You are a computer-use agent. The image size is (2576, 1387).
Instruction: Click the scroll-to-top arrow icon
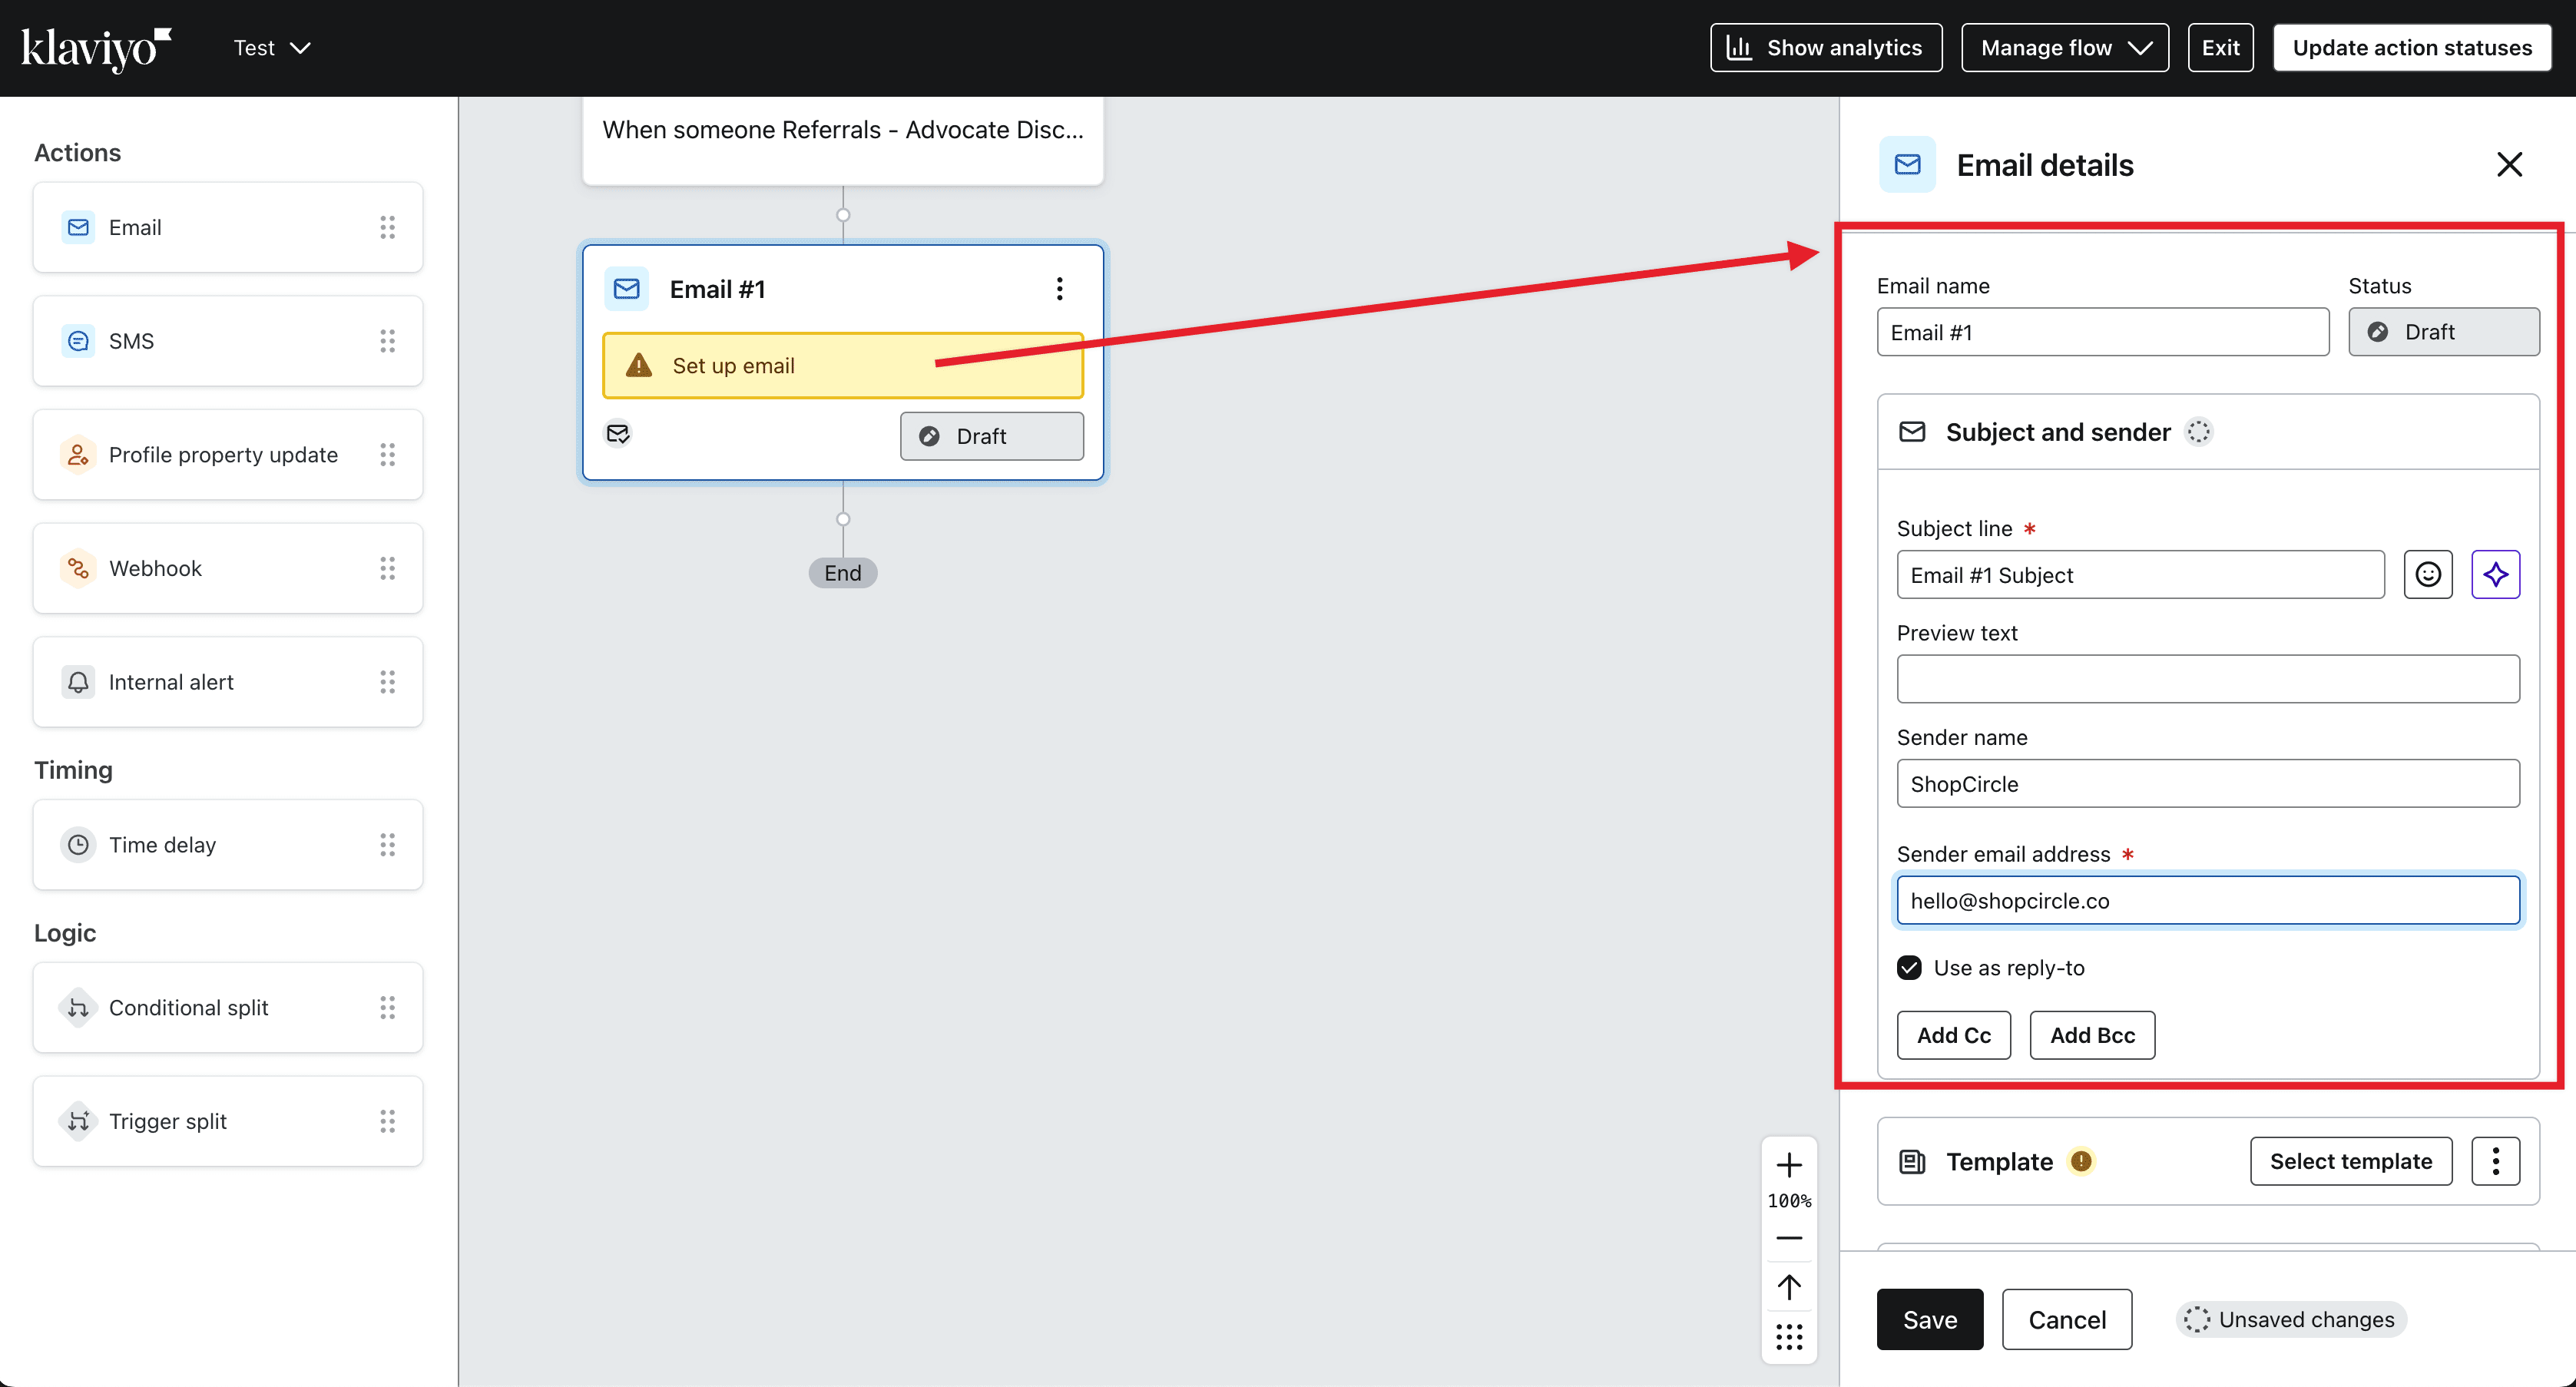pos(1788,1286)
